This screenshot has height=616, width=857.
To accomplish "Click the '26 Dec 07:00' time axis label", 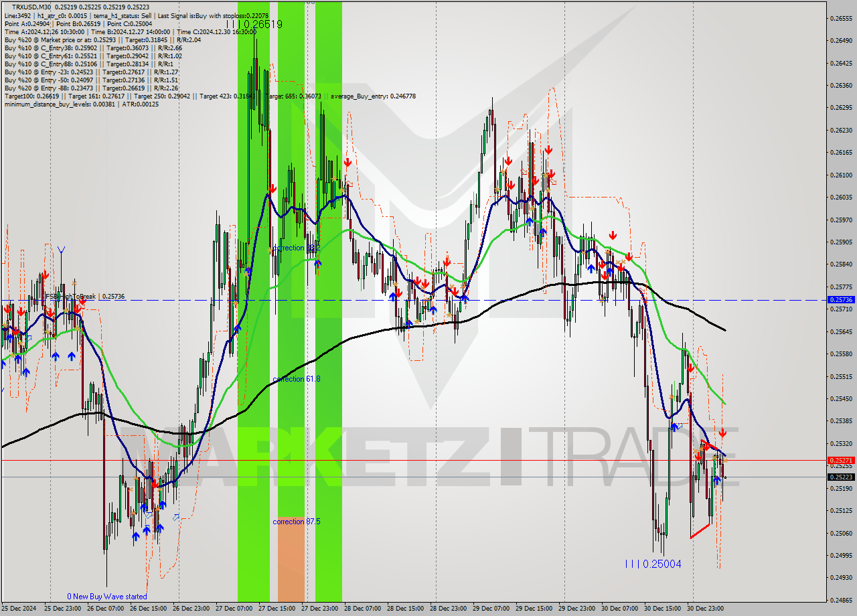I will pyautogui.click(x=106, y=609).
